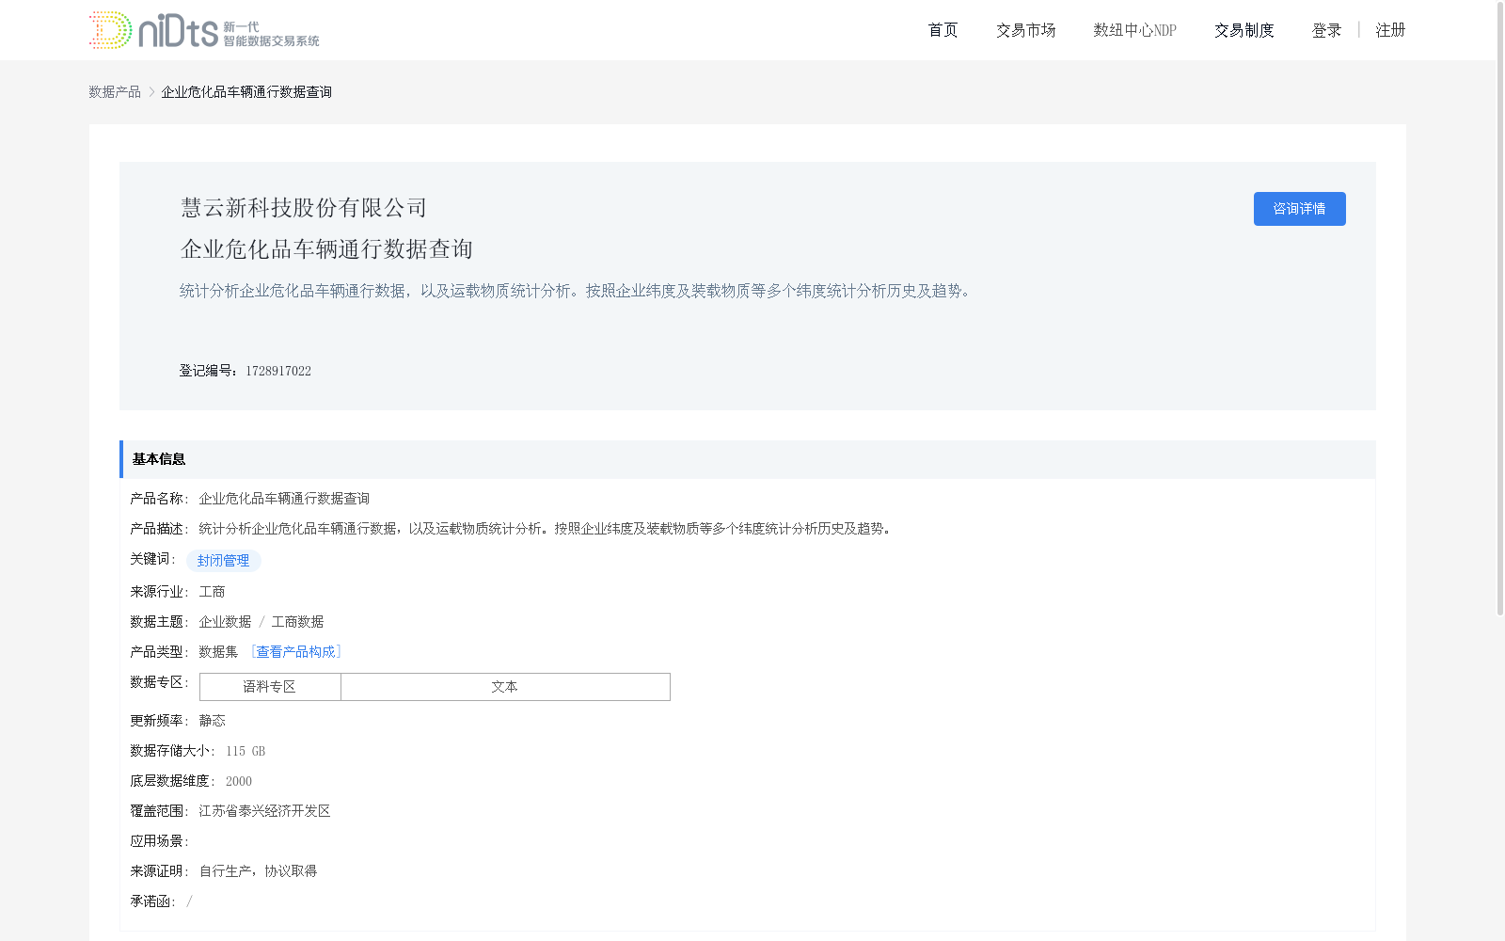Click the 文本 table cell
Image resolution: width=1505 pixels, height=941 pixels.
[x=505, y=687]
